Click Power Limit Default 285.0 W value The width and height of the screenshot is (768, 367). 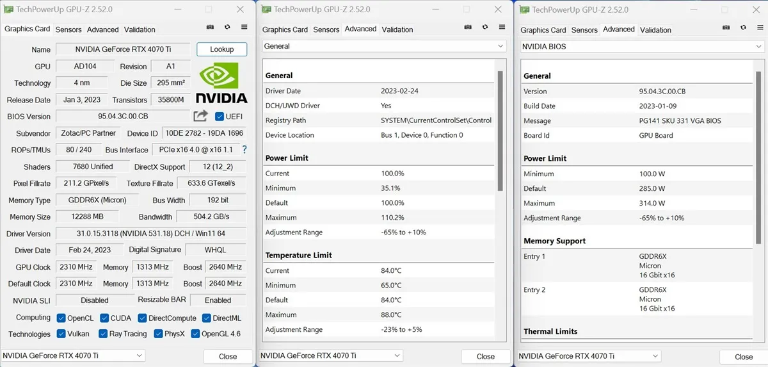pyautogui.click(x=652, y=188)
